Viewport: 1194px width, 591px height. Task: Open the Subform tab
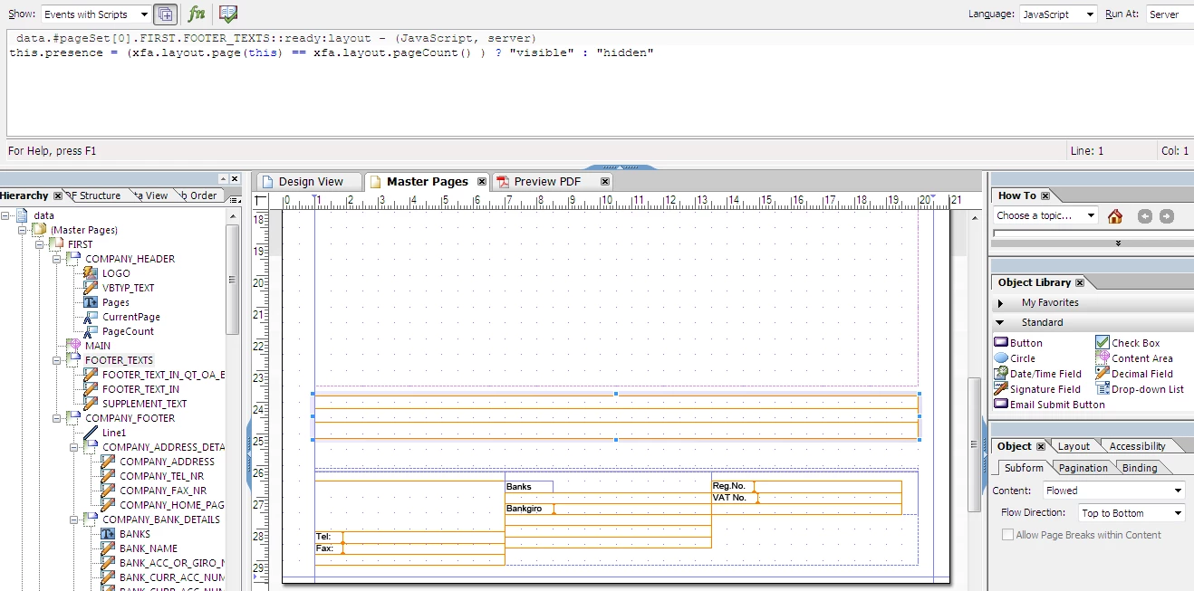point(1024,468)
